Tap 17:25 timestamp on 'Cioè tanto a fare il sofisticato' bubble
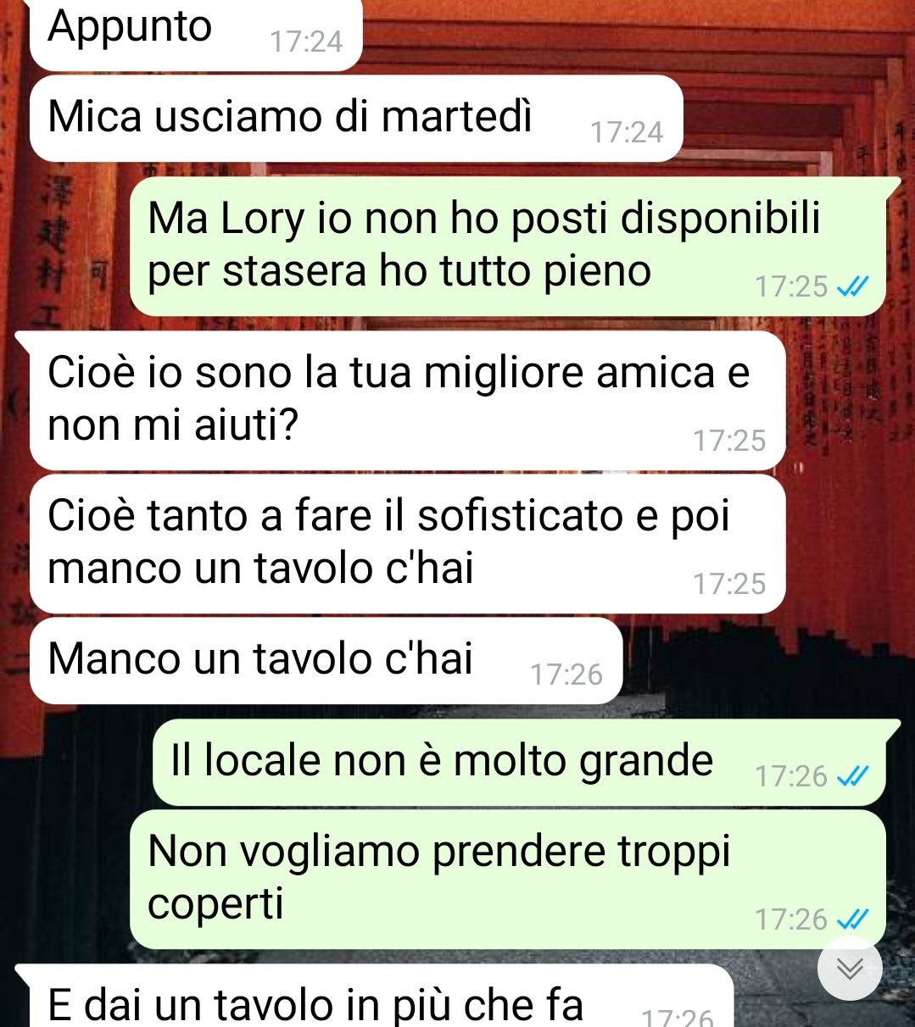Image resolution: width=915 pixels, height=1027 pixels. tap(729, 584)
